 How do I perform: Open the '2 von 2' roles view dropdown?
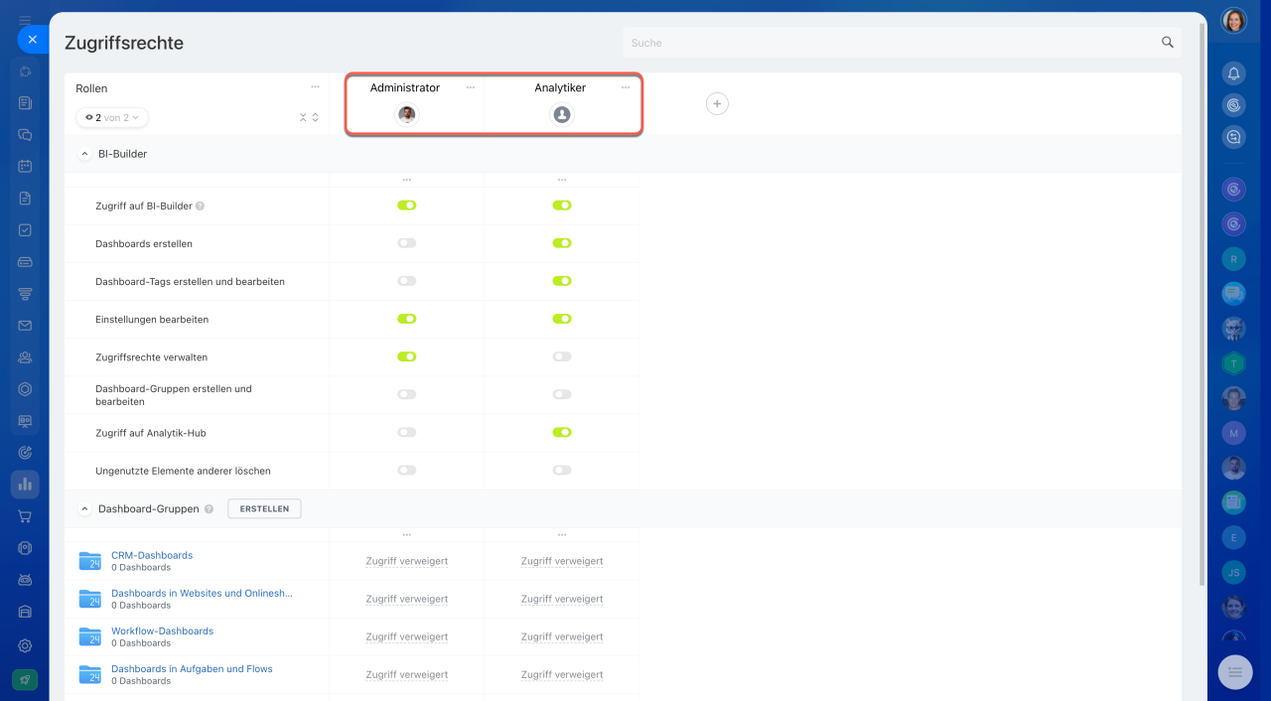pyautogui.click(x=112, y=117)
